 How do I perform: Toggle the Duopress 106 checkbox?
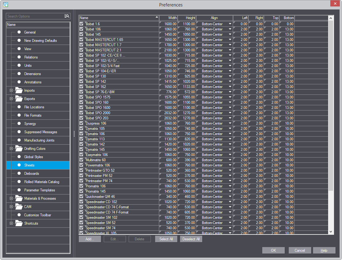(x=81, y=123)
